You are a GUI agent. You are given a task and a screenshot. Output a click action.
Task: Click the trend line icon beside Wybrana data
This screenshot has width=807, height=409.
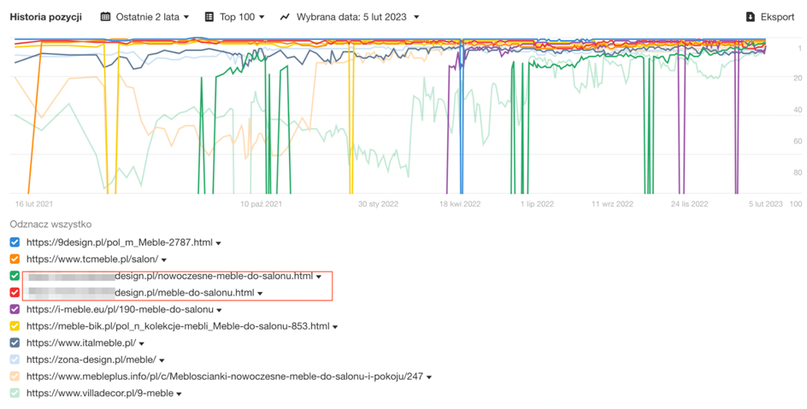(x=285, y=16)
